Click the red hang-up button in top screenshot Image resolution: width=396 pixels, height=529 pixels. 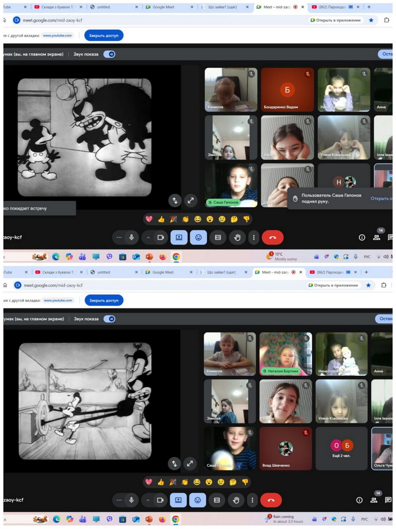(x=272, y=237)
